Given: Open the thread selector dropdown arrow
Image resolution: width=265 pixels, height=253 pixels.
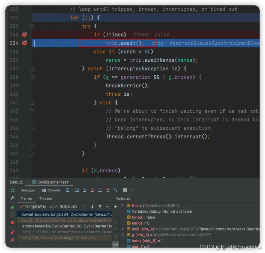Looking at the screenshot, I should (x=107, y=207).
